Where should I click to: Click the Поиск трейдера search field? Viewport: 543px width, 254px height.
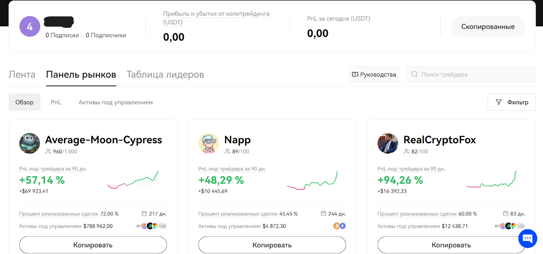pos(471,75)
